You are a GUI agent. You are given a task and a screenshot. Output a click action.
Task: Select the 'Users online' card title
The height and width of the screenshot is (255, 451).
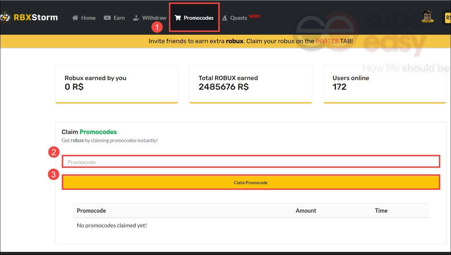[351, 78]
